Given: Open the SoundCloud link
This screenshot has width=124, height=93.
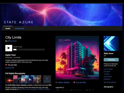Looking at the screenshot, I should click(108, 76).
